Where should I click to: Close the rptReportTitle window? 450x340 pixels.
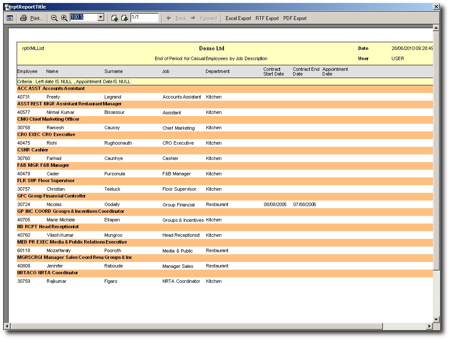[x=436, y=7]
